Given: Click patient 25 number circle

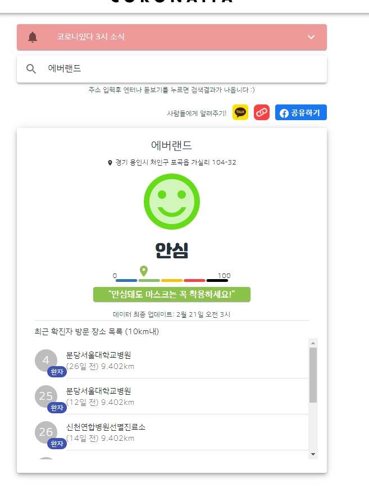Looking at the screenshot, I should point(46,396).
